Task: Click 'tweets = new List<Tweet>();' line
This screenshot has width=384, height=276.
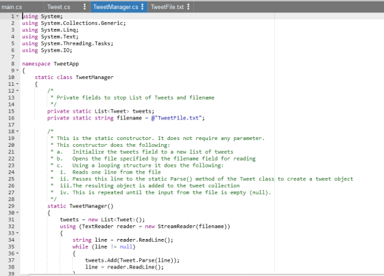Action: tap(102, 220)
